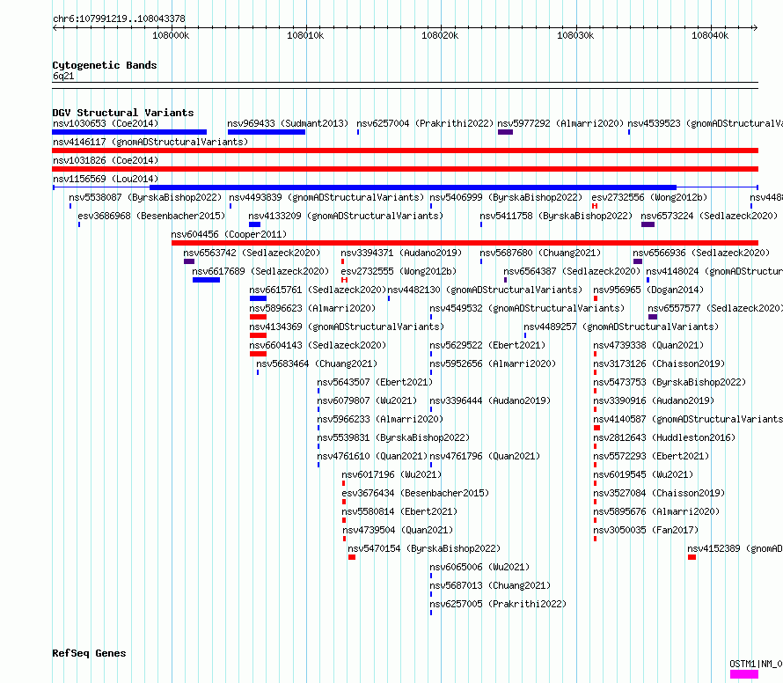783x683 pixels.
Task: Open variant nsv6257005 (Prakrithi2022)
Action: tap(498, 604)
